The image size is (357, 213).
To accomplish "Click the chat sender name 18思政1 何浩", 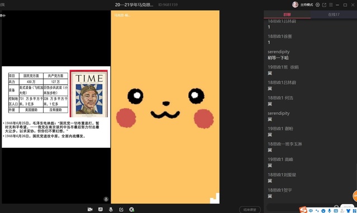I will [x=280, y=98].
